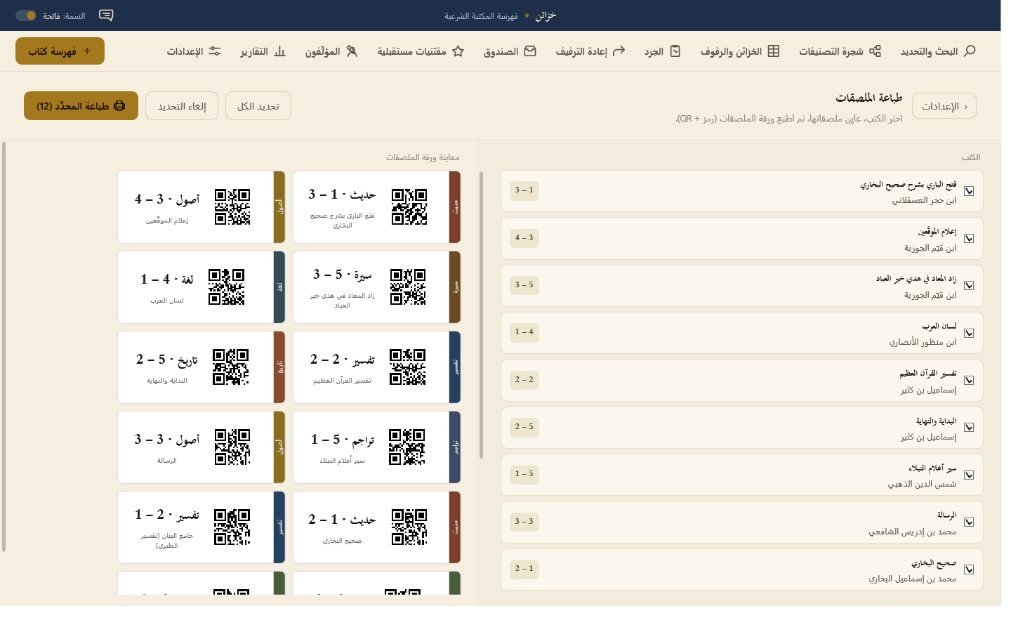Click QR code on label 1 – 4 لغة

point(227,287)
